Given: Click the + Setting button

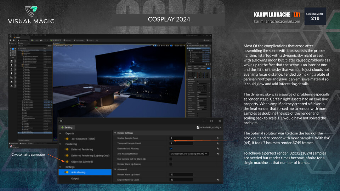Looking at the screenshot, I should [x=67, y=127].
